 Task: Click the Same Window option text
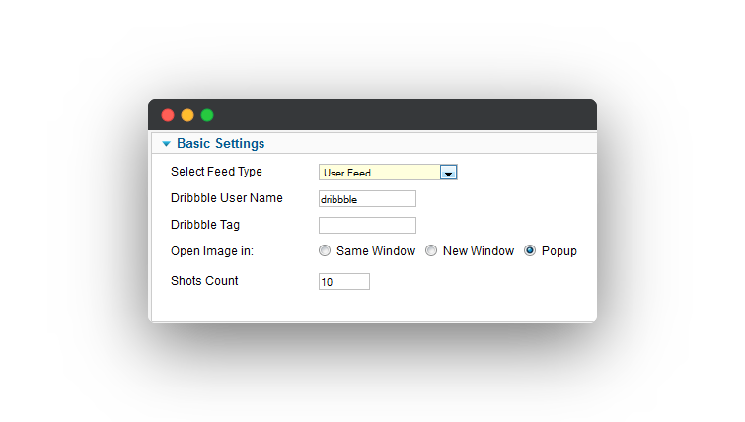coord(376,251)
